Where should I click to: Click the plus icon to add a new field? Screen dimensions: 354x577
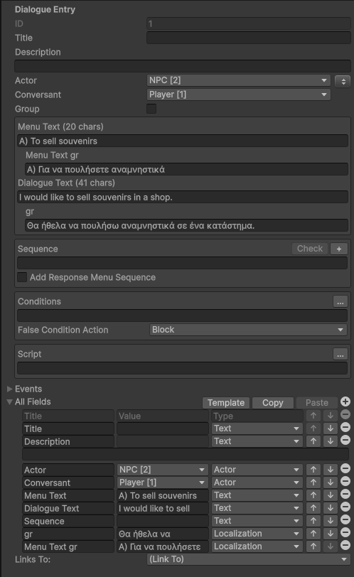pos(345,401)
